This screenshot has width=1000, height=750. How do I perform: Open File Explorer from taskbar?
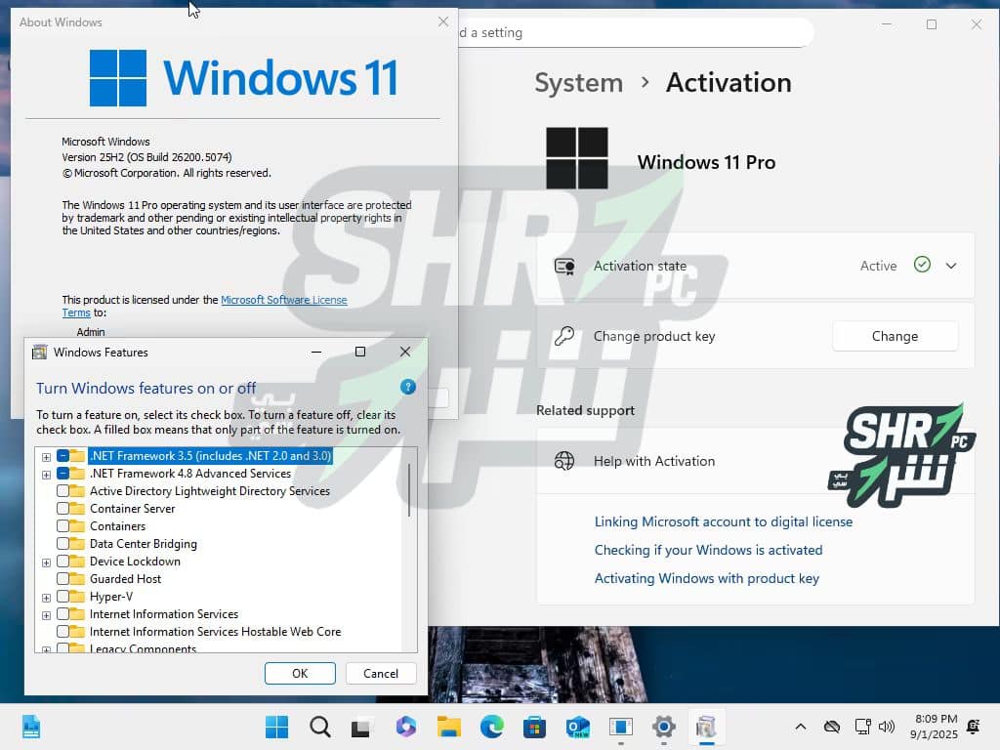pyautogui.click(x=449, y=727)
